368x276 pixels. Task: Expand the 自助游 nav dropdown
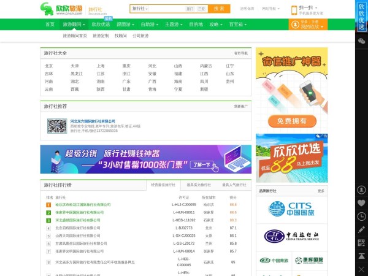(150, 25)
